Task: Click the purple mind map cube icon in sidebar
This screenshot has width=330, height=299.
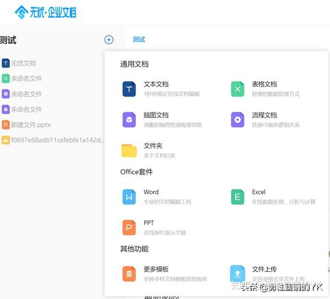Action: pos(6,109)
